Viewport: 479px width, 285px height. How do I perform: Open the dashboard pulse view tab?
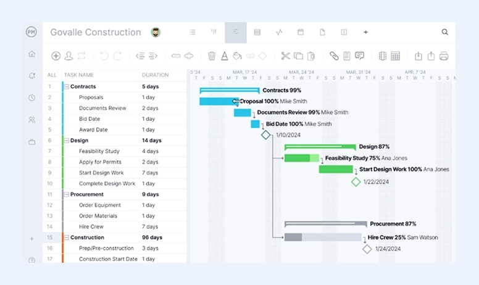pos(279,32)
